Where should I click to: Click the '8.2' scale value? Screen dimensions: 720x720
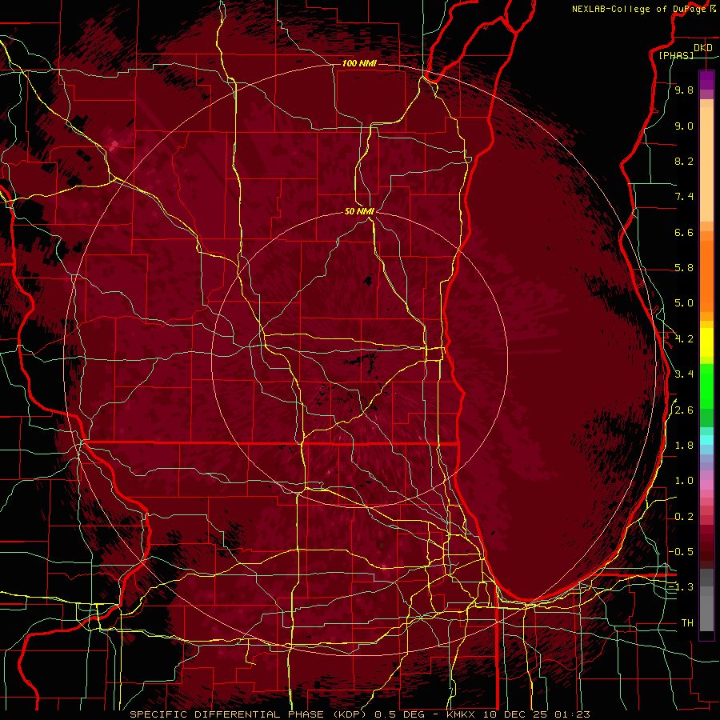pyautogui.click(x=684, y=161)
